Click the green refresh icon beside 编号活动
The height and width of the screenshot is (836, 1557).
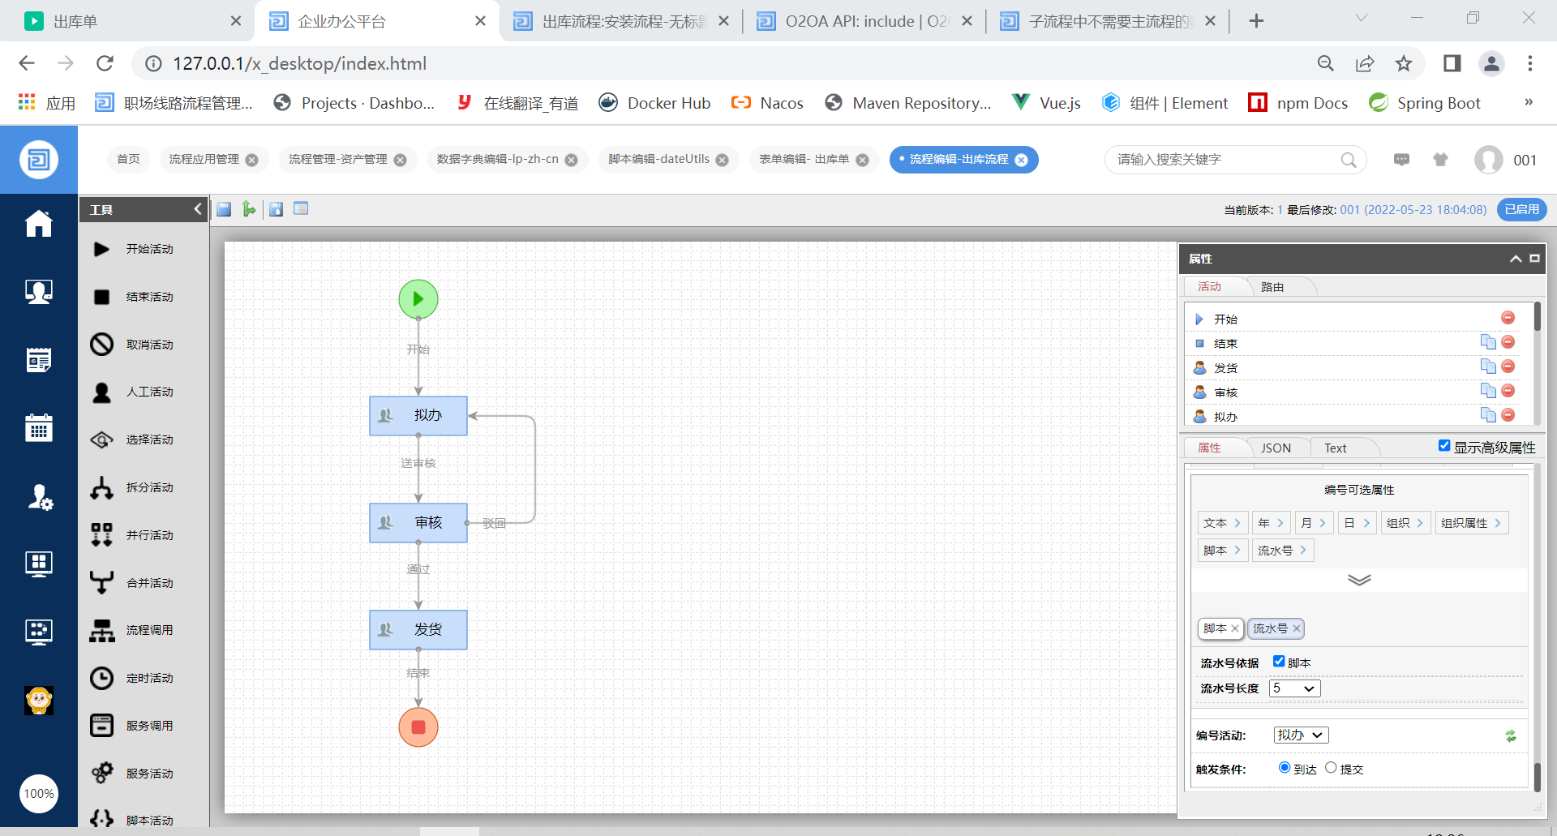click(x=1511, y=736)
